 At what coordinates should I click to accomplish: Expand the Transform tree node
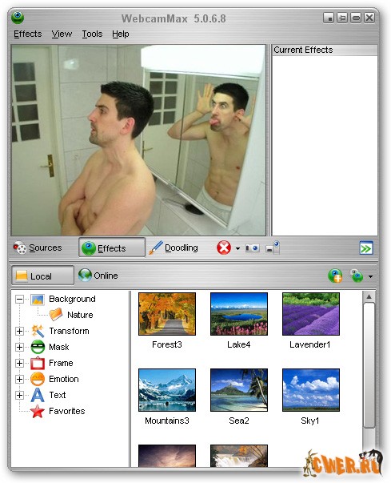[19, 331]
